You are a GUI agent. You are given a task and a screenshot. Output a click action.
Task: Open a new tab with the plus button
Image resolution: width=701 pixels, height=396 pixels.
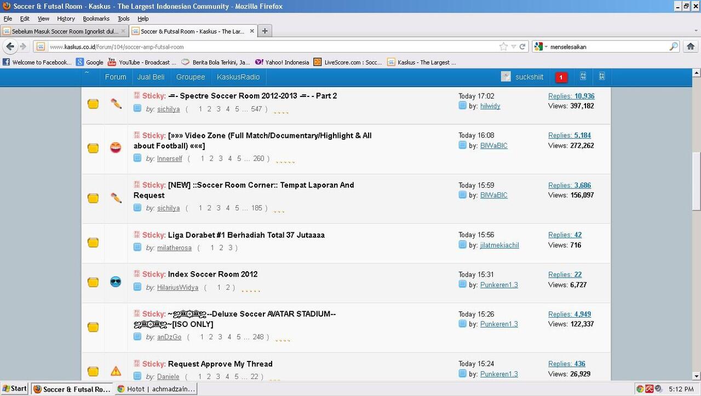(x=265, y=31)
